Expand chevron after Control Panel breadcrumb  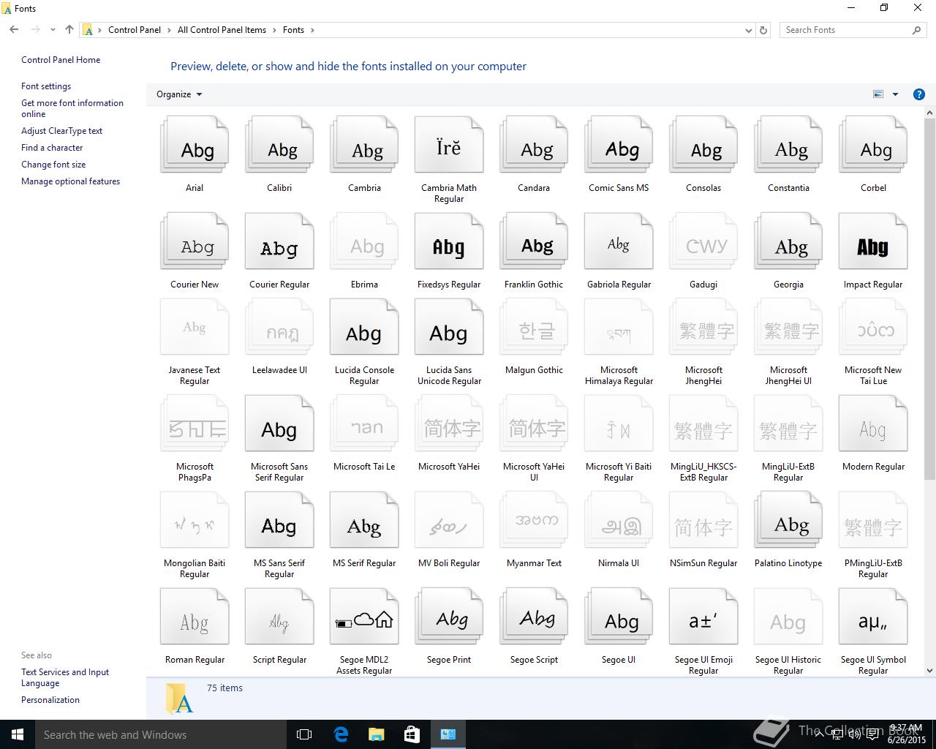click(x=170, y=30)
